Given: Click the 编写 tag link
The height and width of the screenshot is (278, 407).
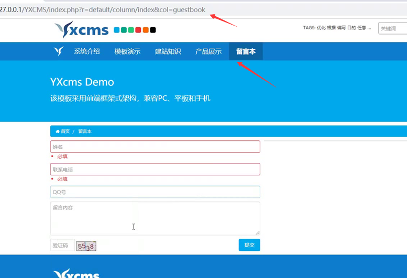Looking at the screenshot, I should 342,28.
